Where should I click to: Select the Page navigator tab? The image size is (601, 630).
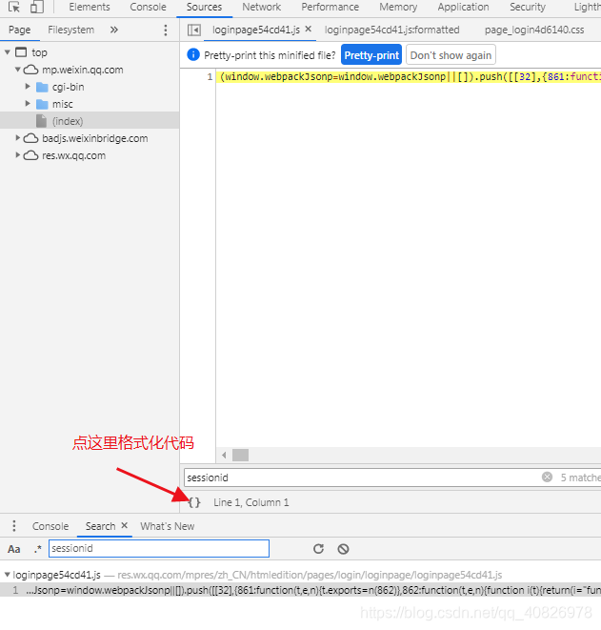[x=19, y=30]
